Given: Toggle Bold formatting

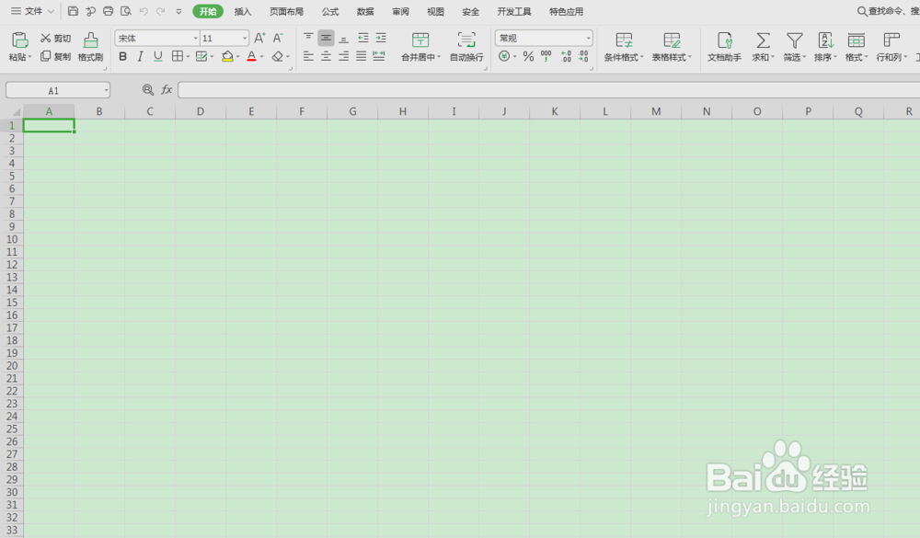Looking at the screenshot, I should [x=122, y=56].
